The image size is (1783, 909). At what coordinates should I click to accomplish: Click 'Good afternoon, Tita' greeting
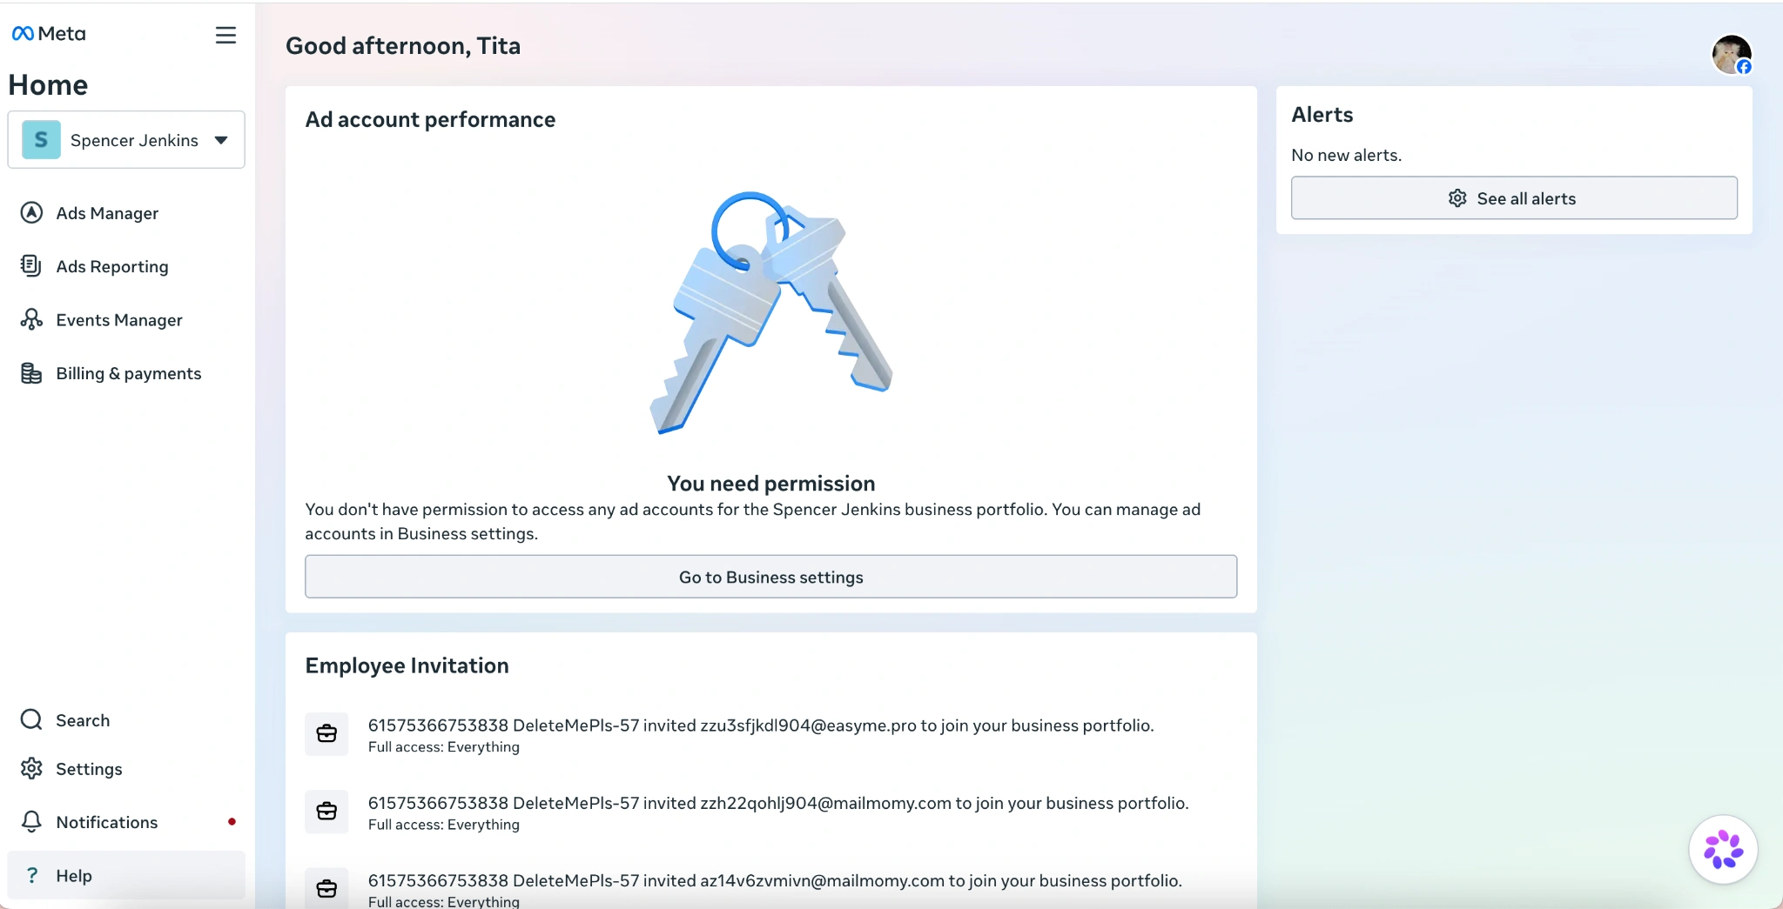pyautogui.click(x=403, y=45)
